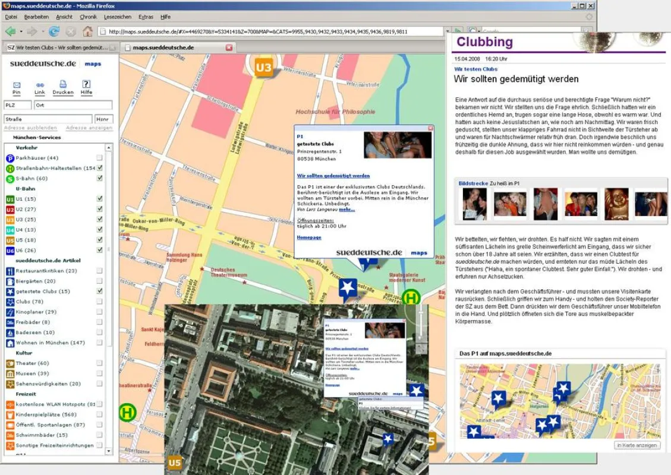Open the Datei menu
The image size is (671, 475).
click(x=11, y=17)
